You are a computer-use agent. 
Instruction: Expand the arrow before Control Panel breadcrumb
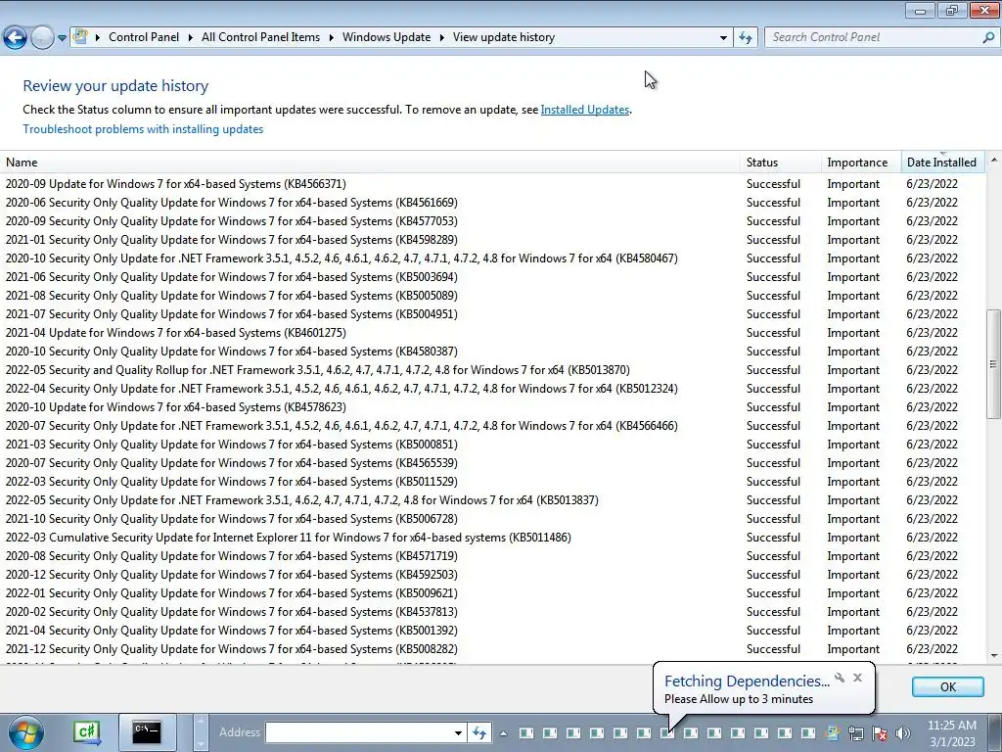click(x=98, y=37)
